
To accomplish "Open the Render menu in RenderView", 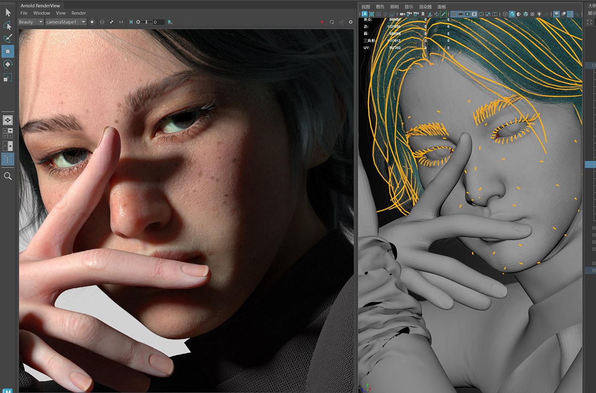I will pyautogui.click(x=79, y=13).
